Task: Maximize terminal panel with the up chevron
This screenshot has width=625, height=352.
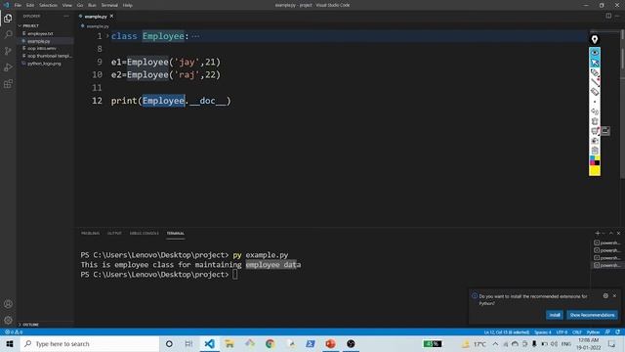Action: point(611,233)
